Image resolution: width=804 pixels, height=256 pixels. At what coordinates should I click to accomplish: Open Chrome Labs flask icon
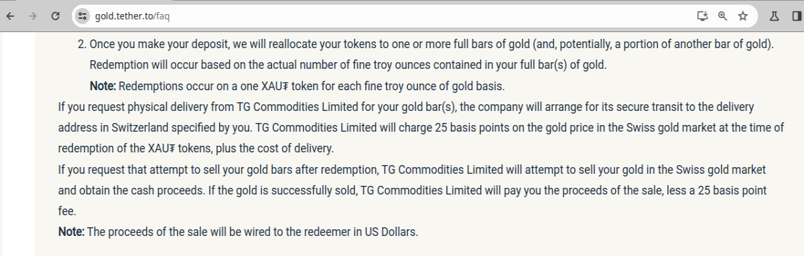(x=775, y=16)
